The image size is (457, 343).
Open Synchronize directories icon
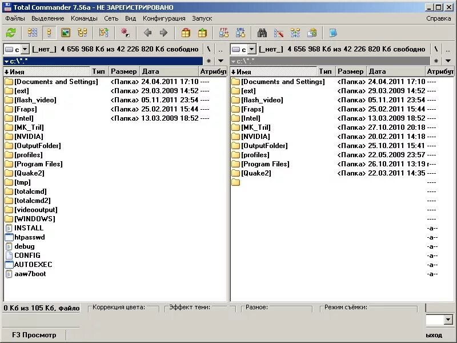click(x=295, y=33)
